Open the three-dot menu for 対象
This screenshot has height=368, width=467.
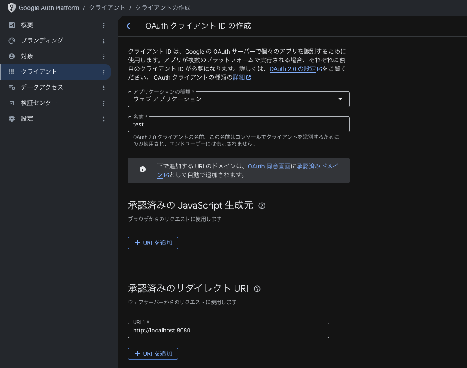[104, 56]
